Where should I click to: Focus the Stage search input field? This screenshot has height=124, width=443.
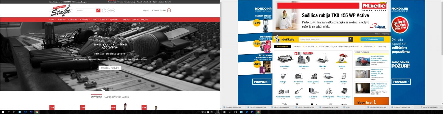(86, 10)
